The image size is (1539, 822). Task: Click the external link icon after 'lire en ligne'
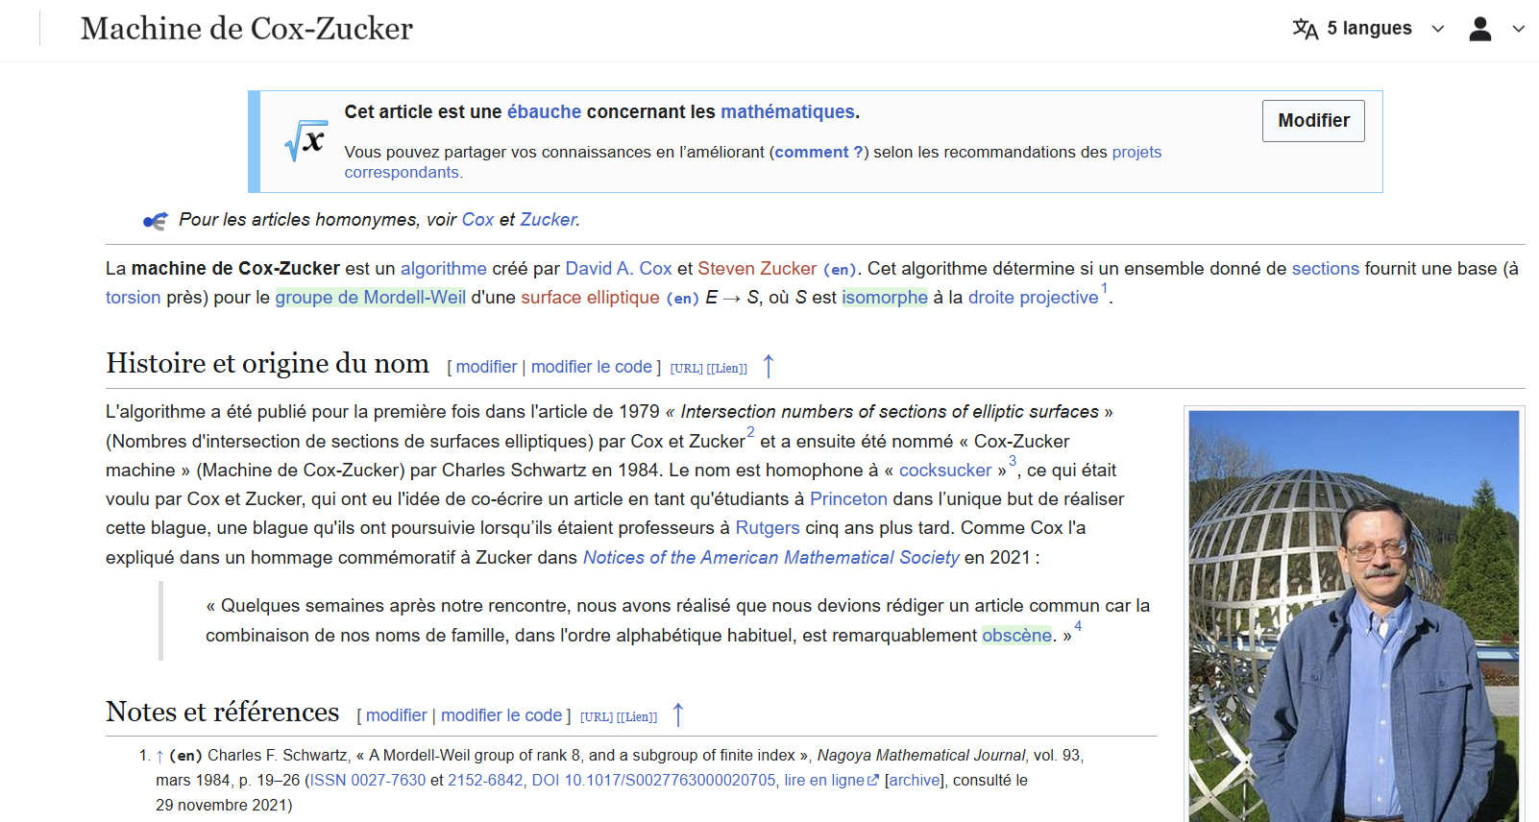coord(872,781)
